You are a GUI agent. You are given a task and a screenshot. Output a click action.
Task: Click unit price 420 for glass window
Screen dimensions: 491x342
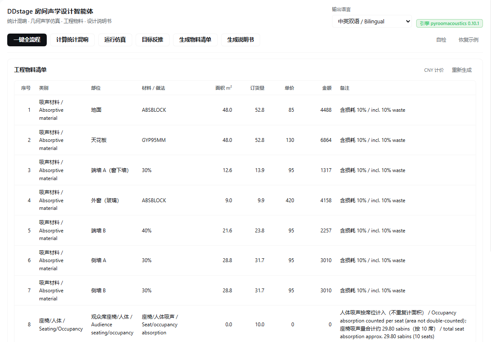(x=290, y=200)
